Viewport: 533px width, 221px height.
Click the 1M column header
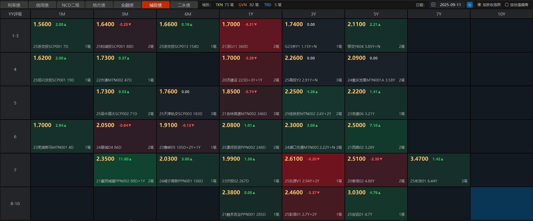62,14
